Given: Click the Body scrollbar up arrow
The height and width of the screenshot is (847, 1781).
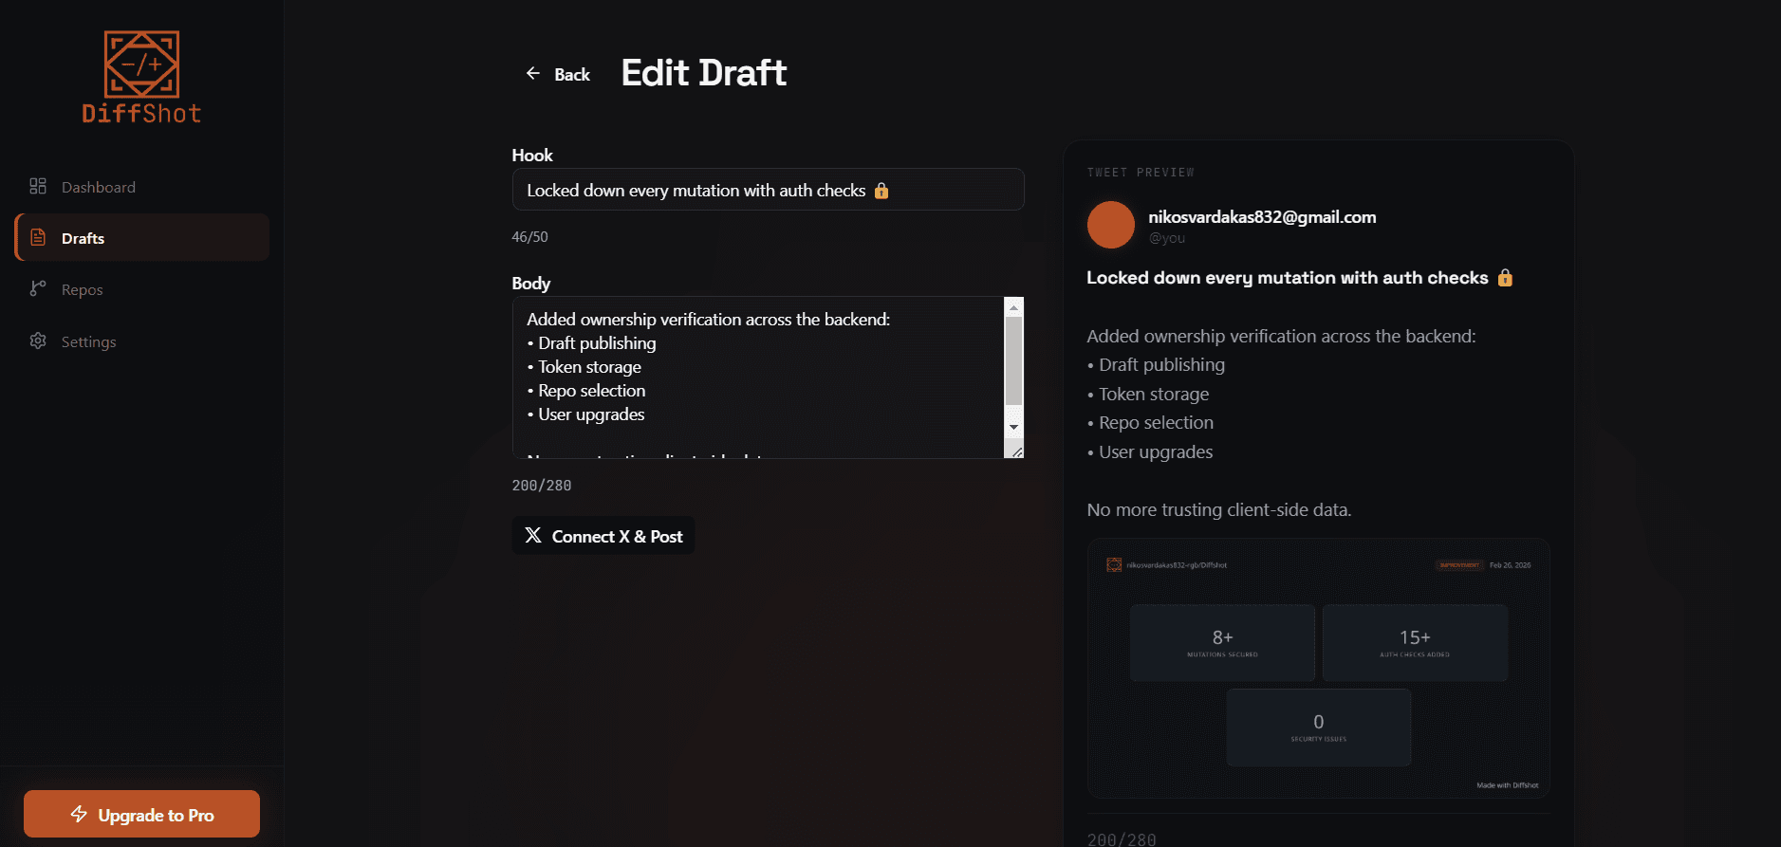Looking at the screenshot, I should coord(1013,307).
